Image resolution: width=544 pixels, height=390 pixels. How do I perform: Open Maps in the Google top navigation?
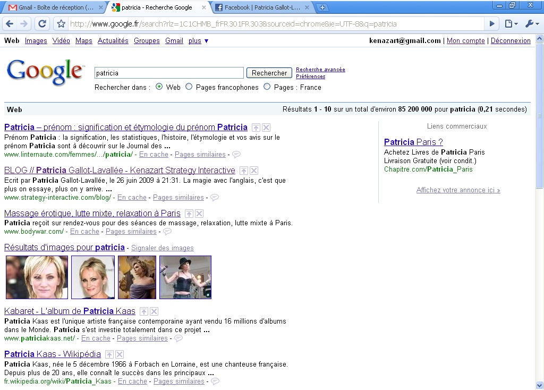(83, 41)
